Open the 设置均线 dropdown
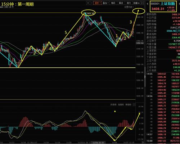The height and width of the screenshot is (144, 180). point(129,7)
